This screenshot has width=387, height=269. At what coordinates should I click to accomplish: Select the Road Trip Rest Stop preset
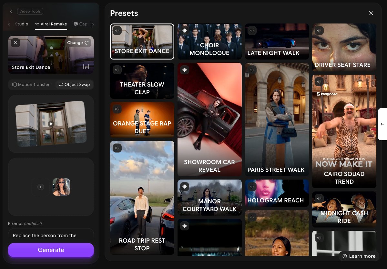[x=142, y=198]
